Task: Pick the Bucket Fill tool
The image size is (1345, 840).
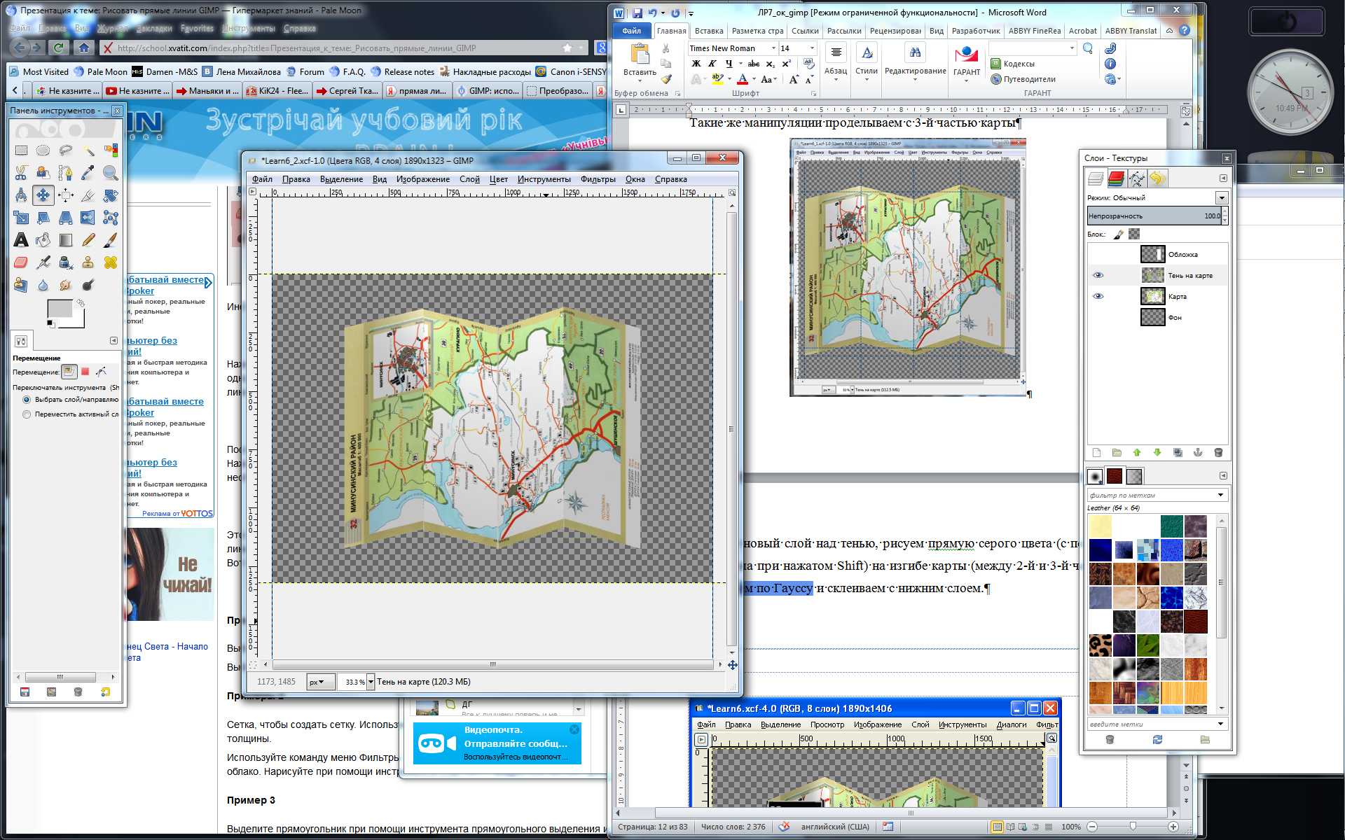Action: (43, 240)
